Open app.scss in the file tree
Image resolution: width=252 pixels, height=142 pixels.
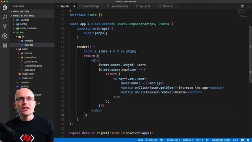coord(30,70)
